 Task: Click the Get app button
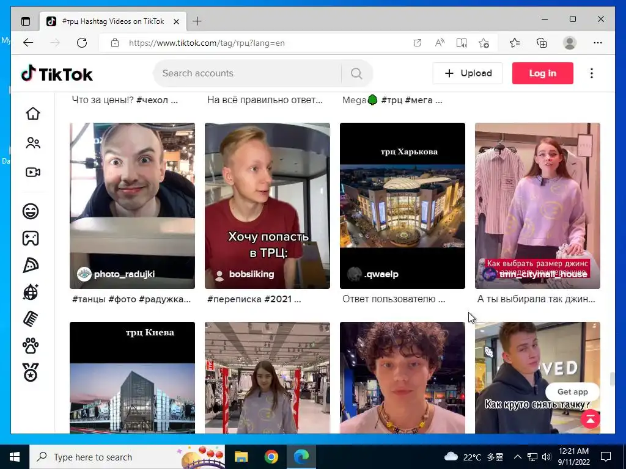point(572,391)
